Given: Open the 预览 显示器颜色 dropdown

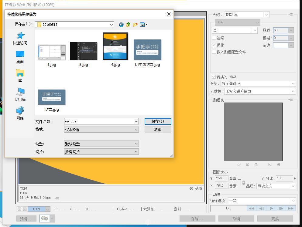Looking at the screenshot, I should pos(258,83).
